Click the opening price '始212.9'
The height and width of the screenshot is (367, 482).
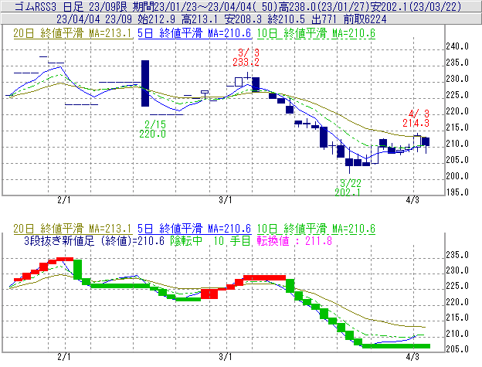click(157, 19)
